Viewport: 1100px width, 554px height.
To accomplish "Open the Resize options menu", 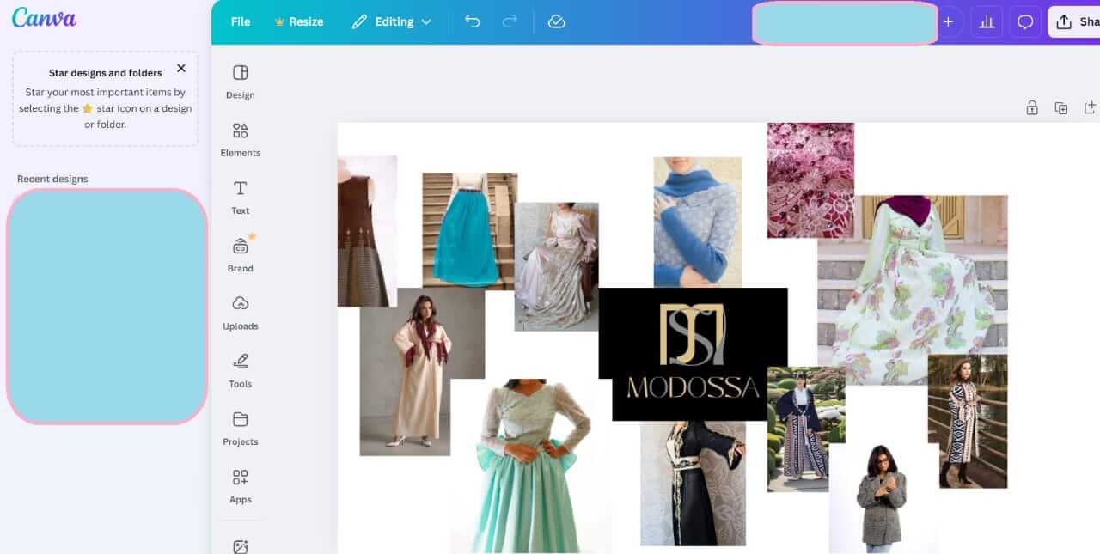I will tap(298, 21).
